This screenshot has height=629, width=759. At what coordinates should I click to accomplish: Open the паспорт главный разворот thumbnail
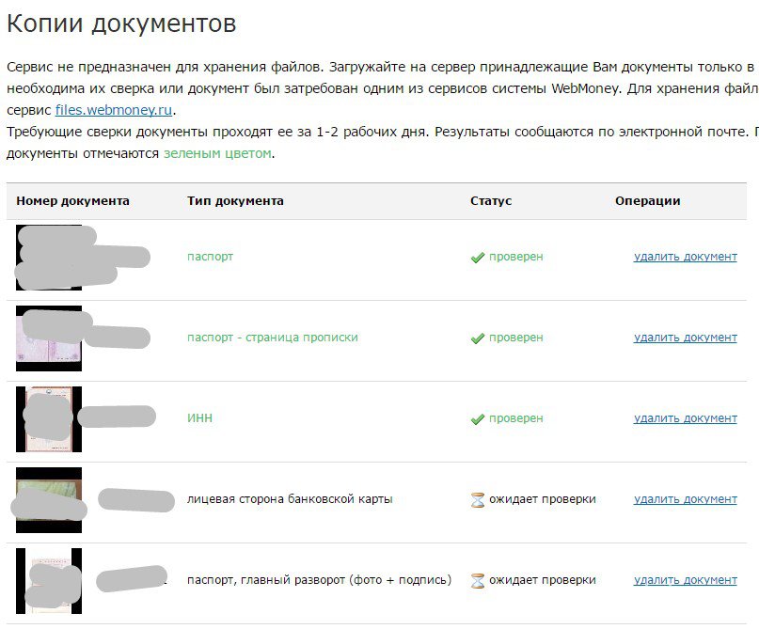(x=49, y=580)
